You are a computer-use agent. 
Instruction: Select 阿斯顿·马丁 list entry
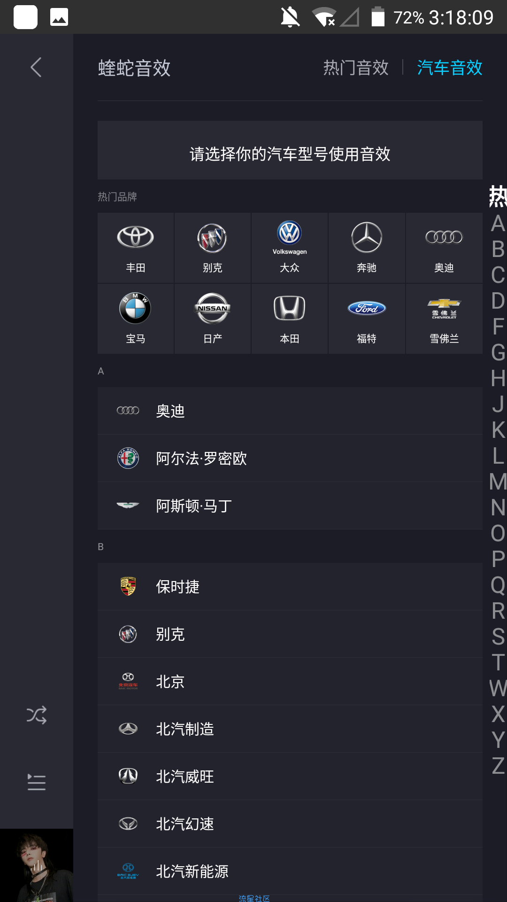(x=290, y=506)
